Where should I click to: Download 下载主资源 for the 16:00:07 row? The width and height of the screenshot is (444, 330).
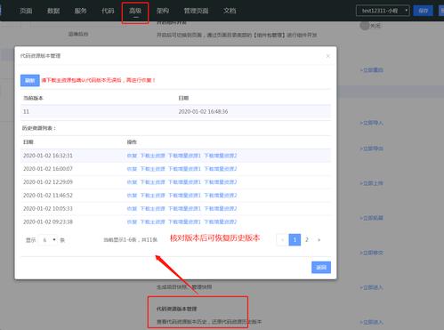pyautogui.click(x=152, y=169)
